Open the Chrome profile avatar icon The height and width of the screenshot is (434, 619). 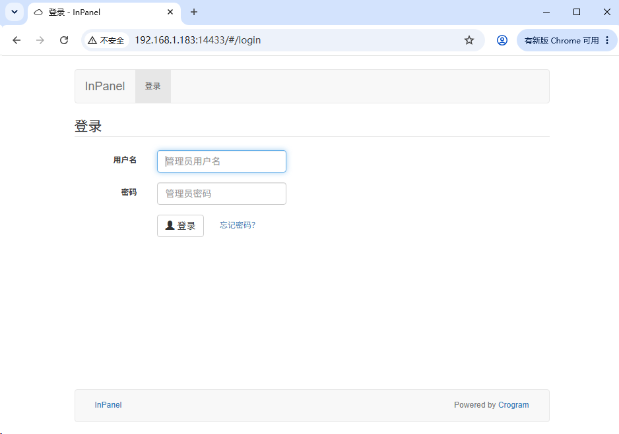(502, 40)
